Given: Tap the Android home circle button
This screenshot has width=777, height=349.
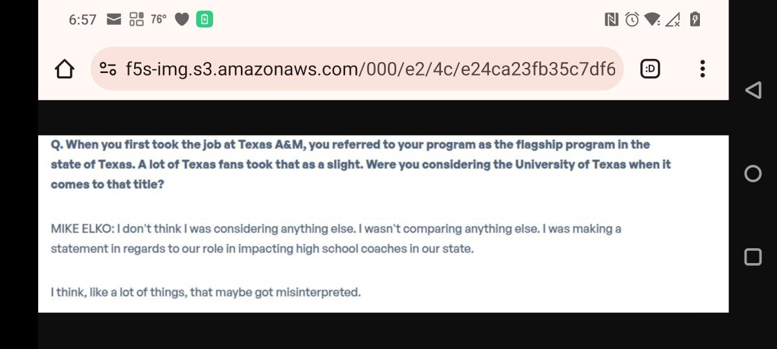Looking at the screenshot, I should (x=753, y=173).
